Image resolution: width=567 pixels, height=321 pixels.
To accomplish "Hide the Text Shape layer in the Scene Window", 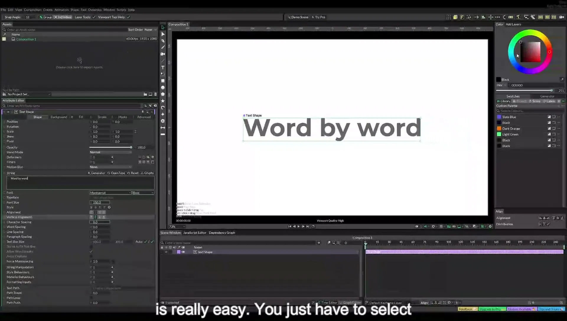I will coord(166,252).
